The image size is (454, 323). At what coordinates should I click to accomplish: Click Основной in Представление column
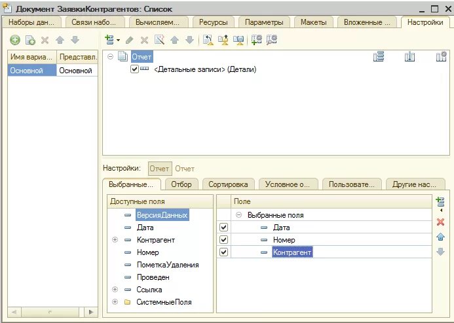[77, 70]
